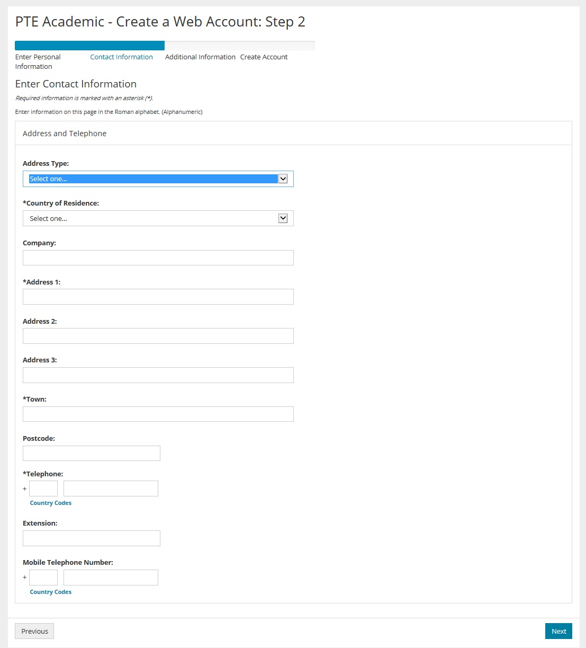
Task: Click the Telephone number field
Action: 111,489
